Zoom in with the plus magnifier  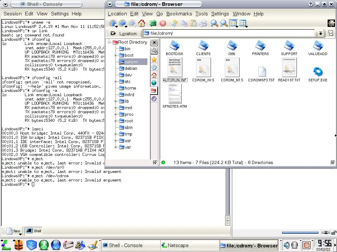click(x=214, y=23)
